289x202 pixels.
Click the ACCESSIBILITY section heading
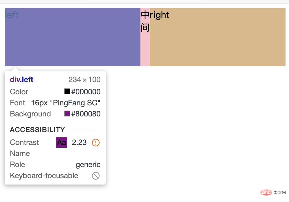point(37,130)
